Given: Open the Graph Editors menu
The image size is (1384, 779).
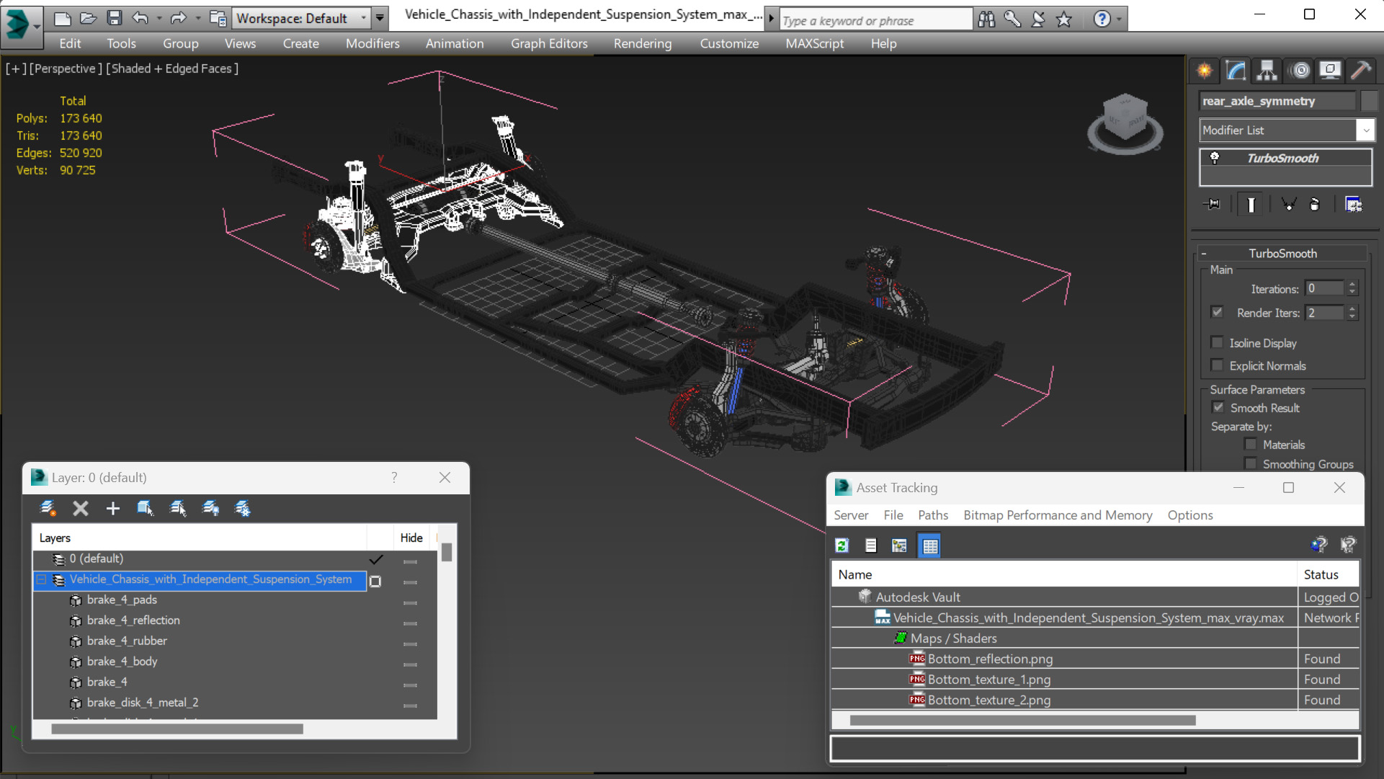Looking at the screenshot, I should (x=549, y=43).
